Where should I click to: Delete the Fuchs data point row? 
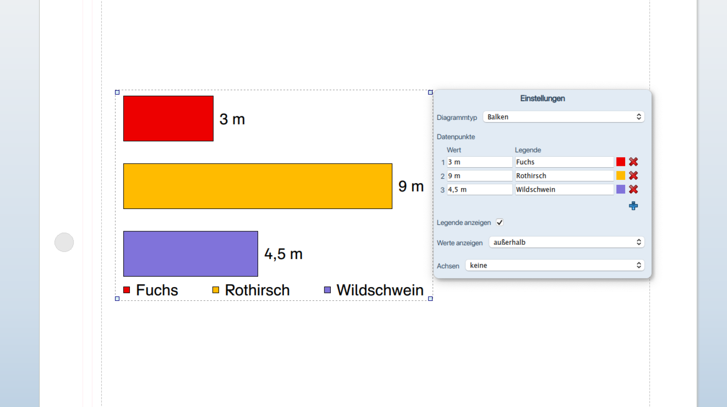click(633, 162)
